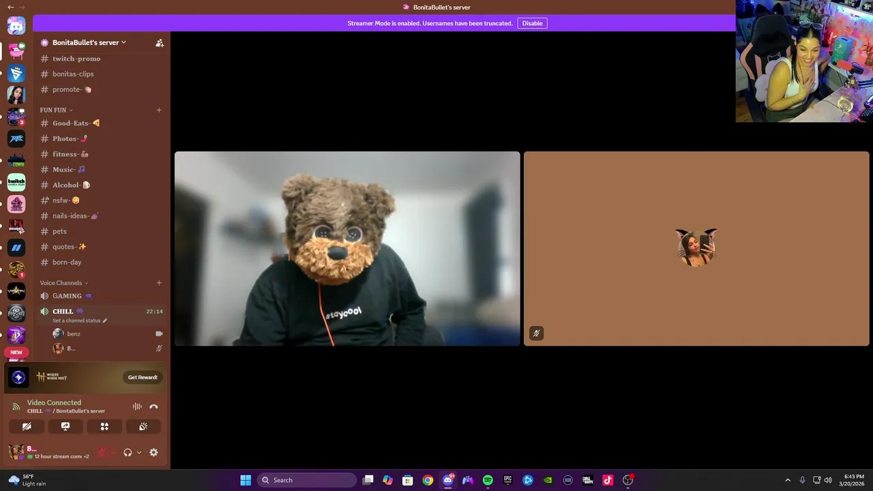
Task: Turn on camera in voice panel
Action: (27, 426)
